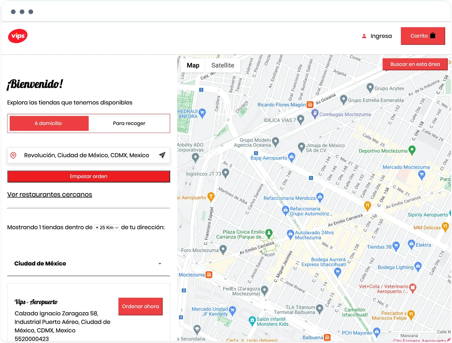Viewport: 452px width, 343px height.
Task: Select the Para recoger pickup option
Action: [x=129, y=123]
